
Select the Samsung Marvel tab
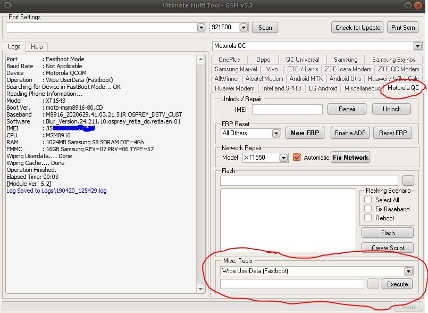[236, 69]
